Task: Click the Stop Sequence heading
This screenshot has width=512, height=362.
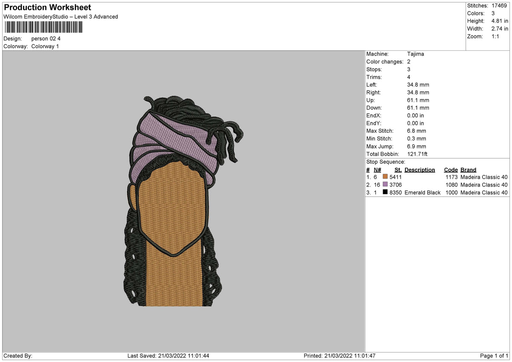Action: pyautogui.click(x=386, y=162)
